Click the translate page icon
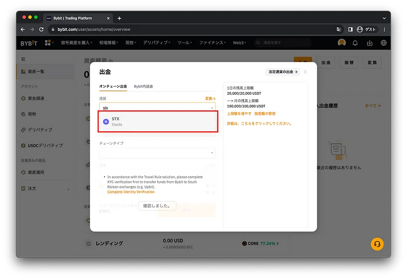The height and width of the screenshot is (279, 407). click(339, 30)
